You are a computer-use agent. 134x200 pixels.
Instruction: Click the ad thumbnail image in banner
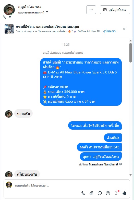(9, 29)
